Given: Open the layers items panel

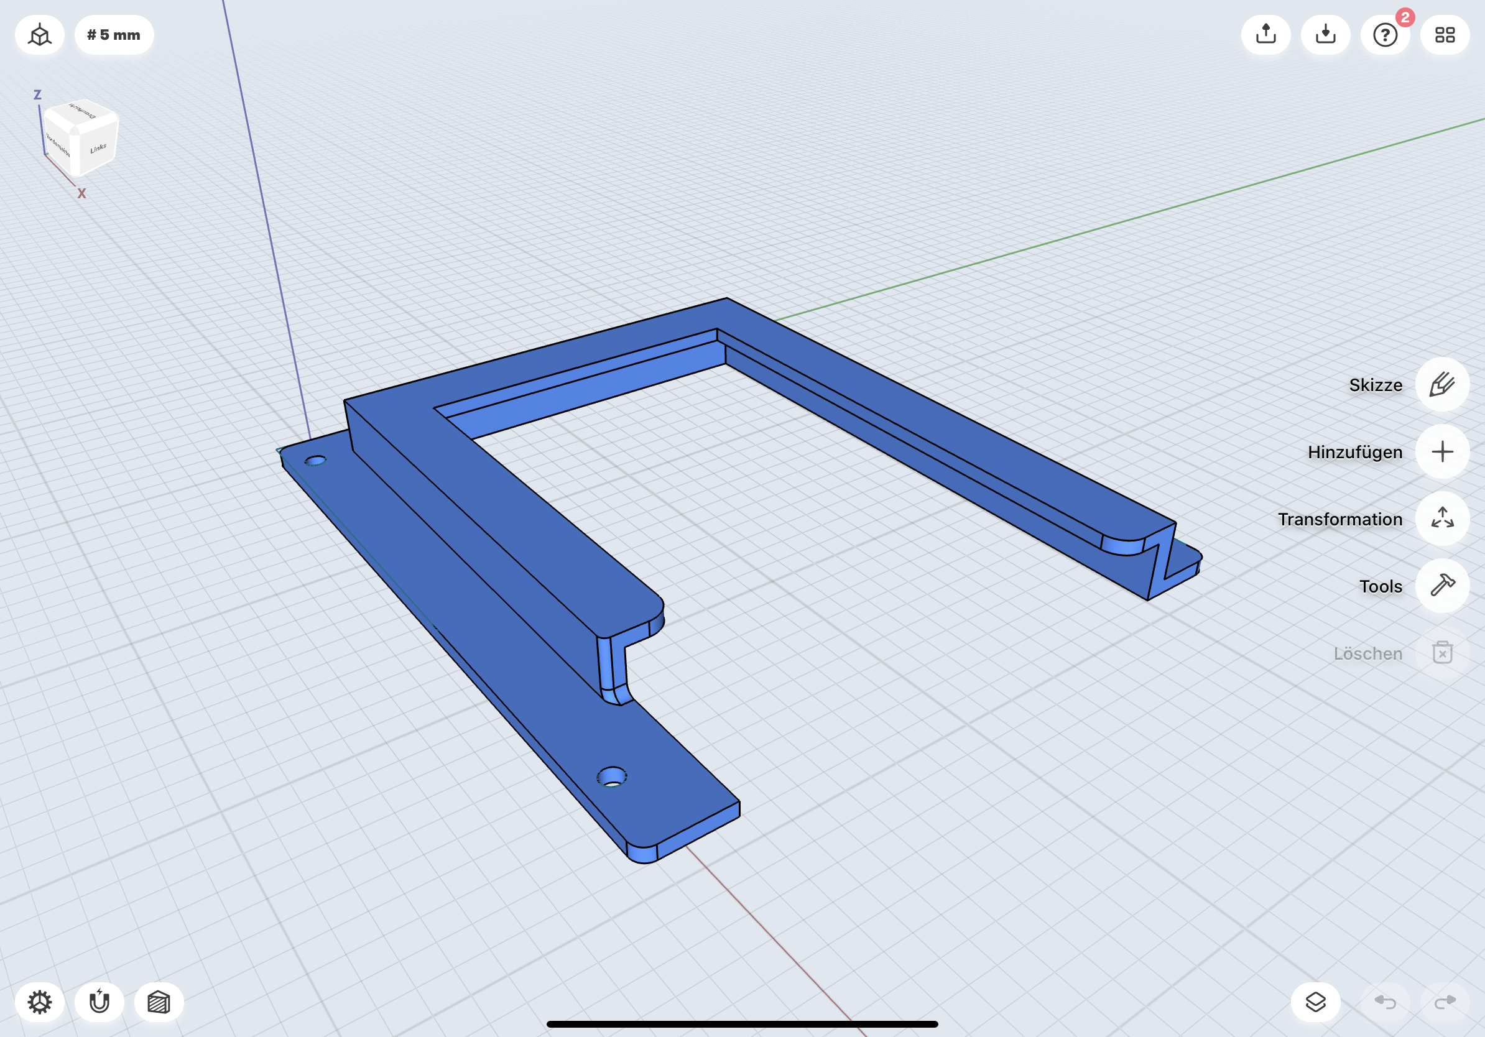Looking at the screenshot, I should 1315,1002.
